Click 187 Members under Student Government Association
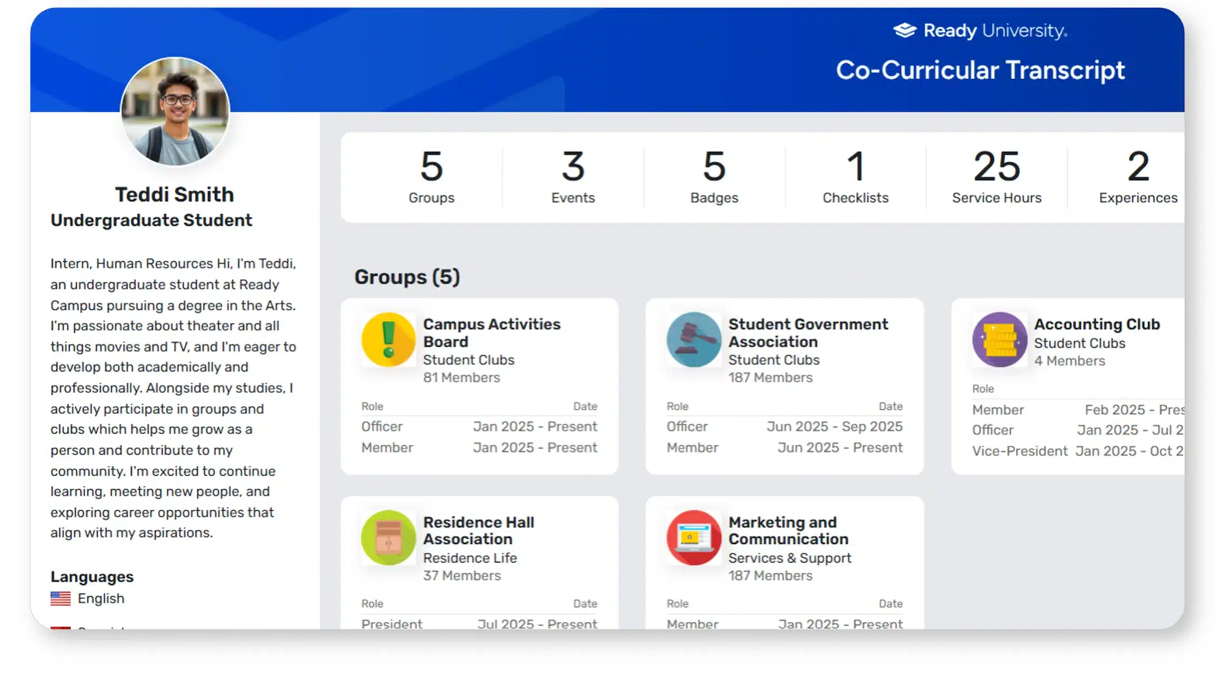The width and height of the screenshot is (1215, 683). pyautogui.click(x=770, y=377)
